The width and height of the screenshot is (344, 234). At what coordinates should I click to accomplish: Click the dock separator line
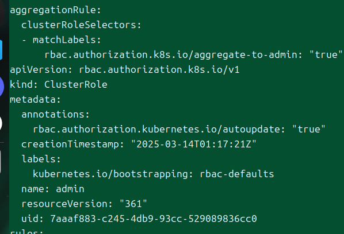click(2, 142)
